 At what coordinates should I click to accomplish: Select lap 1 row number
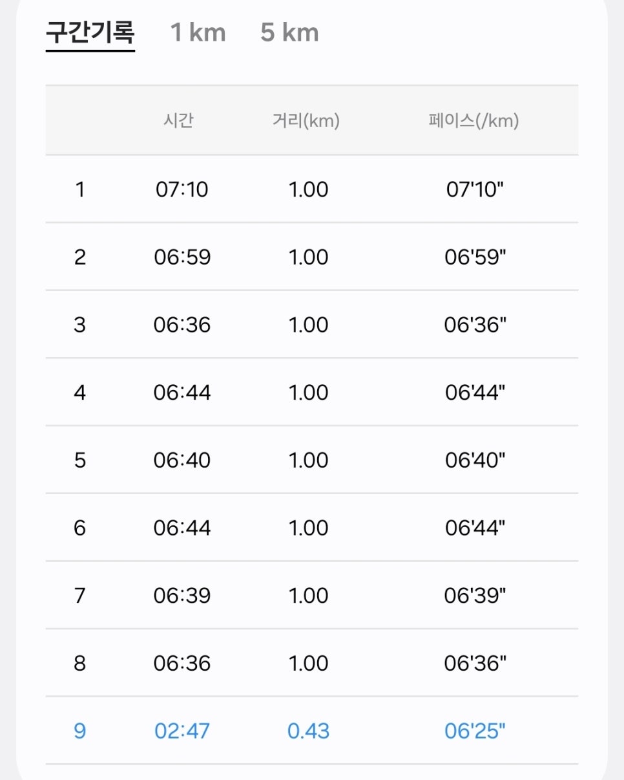pos(80,190)
